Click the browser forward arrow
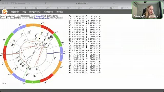 point(34,3)
